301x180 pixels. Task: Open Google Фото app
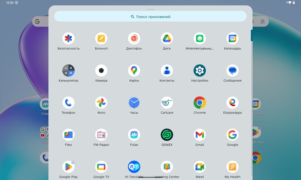pyautogui.click(x=101, y=103)
